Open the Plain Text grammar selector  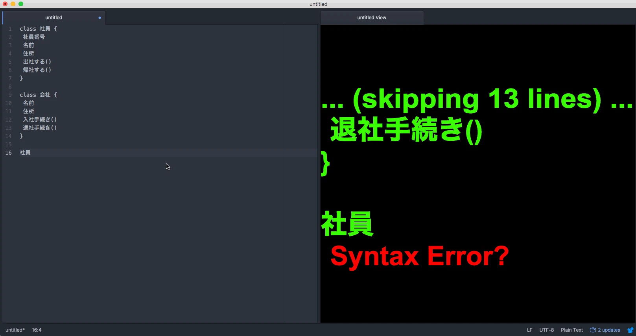tap(572, 330)
